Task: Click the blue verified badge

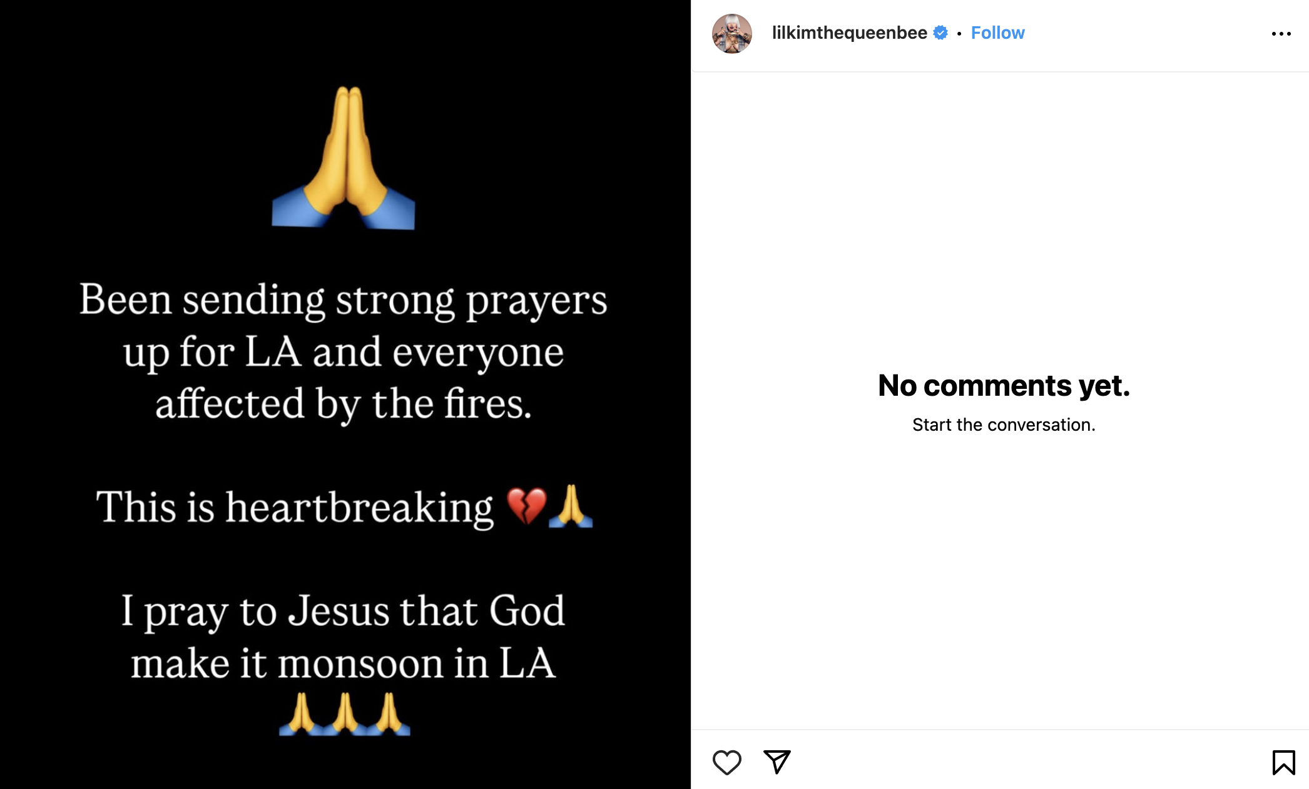Action: 940,33
